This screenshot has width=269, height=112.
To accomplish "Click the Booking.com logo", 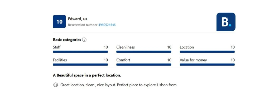I will (x=226, y=22).
